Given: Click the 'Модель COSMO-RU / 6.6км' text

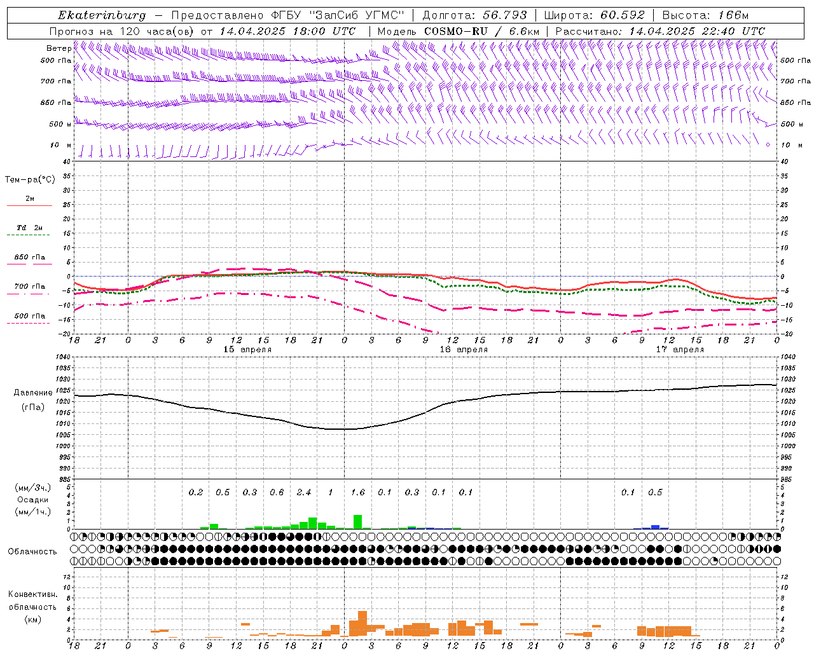Looking at the screenshot, I should point(459,31).
